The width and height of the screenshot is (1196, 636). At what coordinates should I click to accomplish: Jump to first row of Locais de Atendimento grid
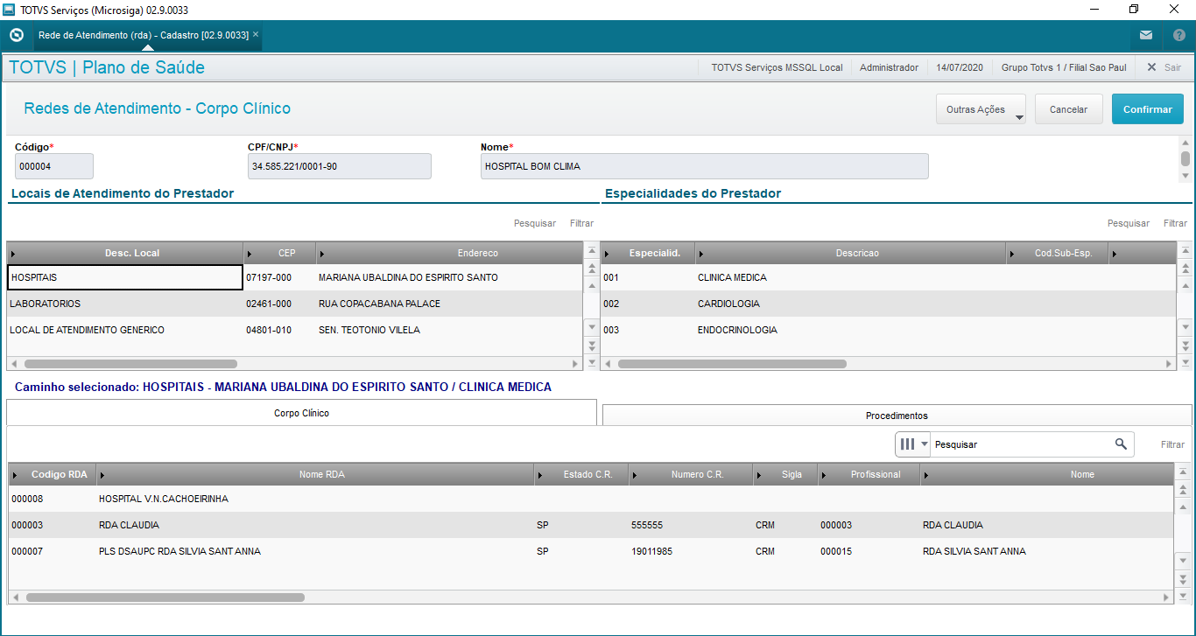tap(591, 251)
